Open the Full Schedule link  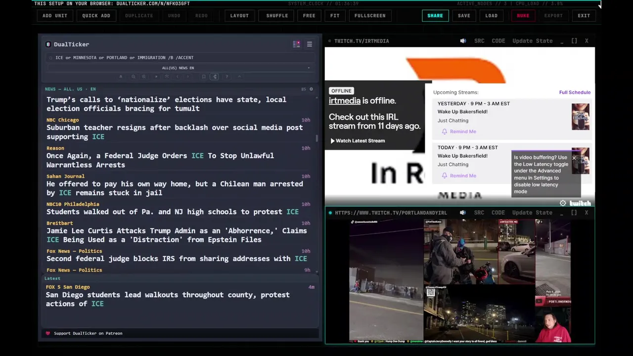575,92
